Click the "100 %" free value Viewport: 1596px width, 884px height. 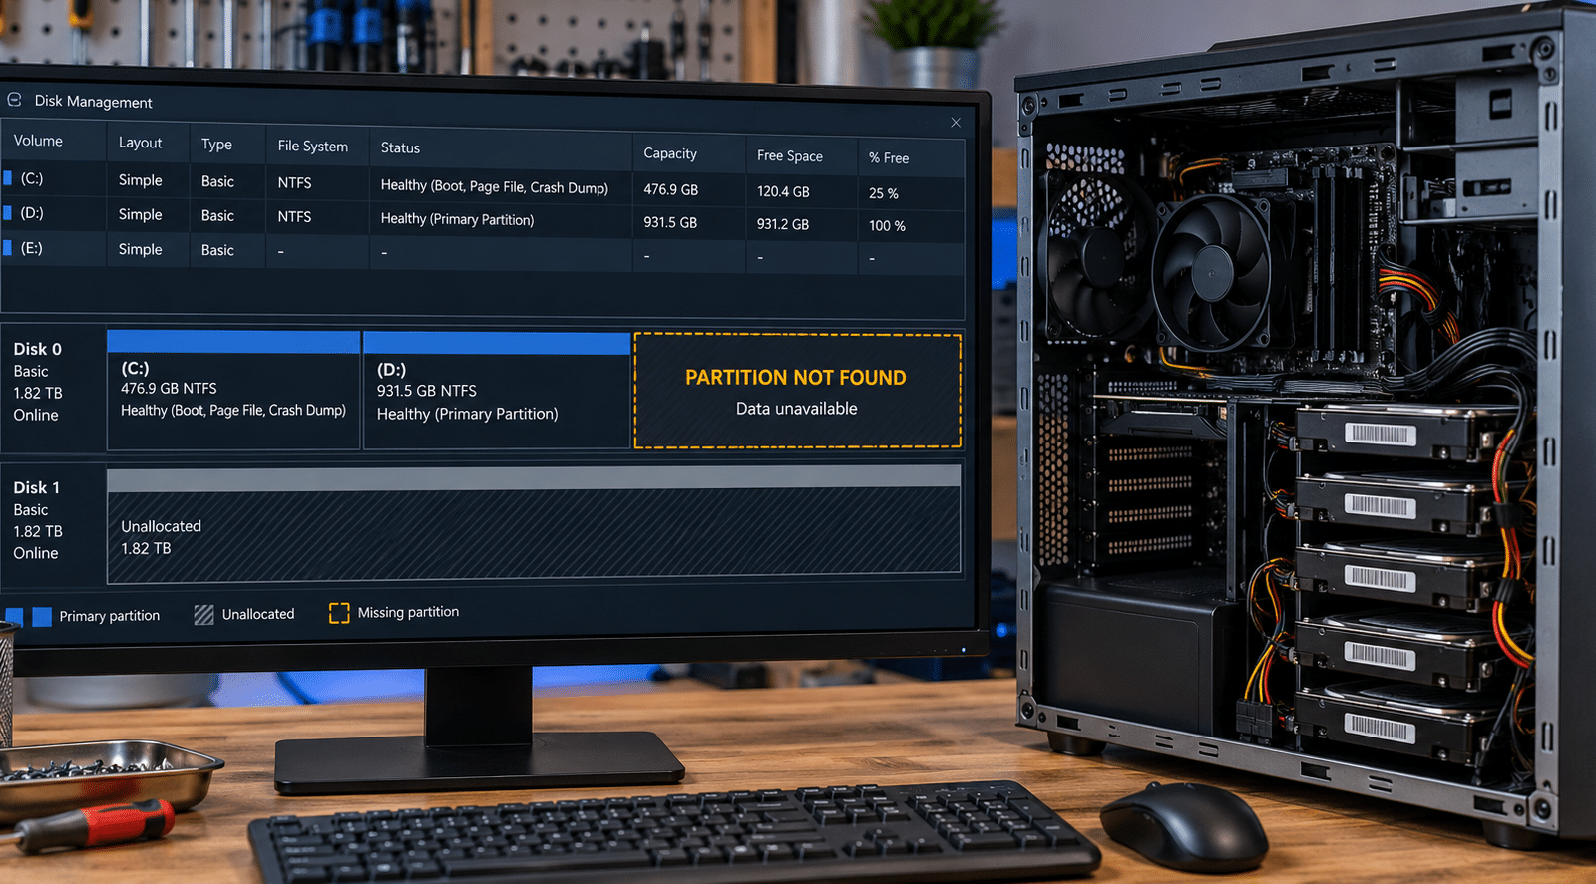(x=887, y=226)
